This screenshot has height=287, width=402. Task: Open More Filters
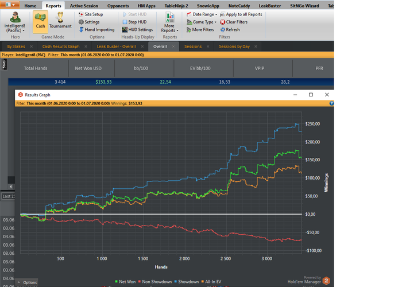200,30
